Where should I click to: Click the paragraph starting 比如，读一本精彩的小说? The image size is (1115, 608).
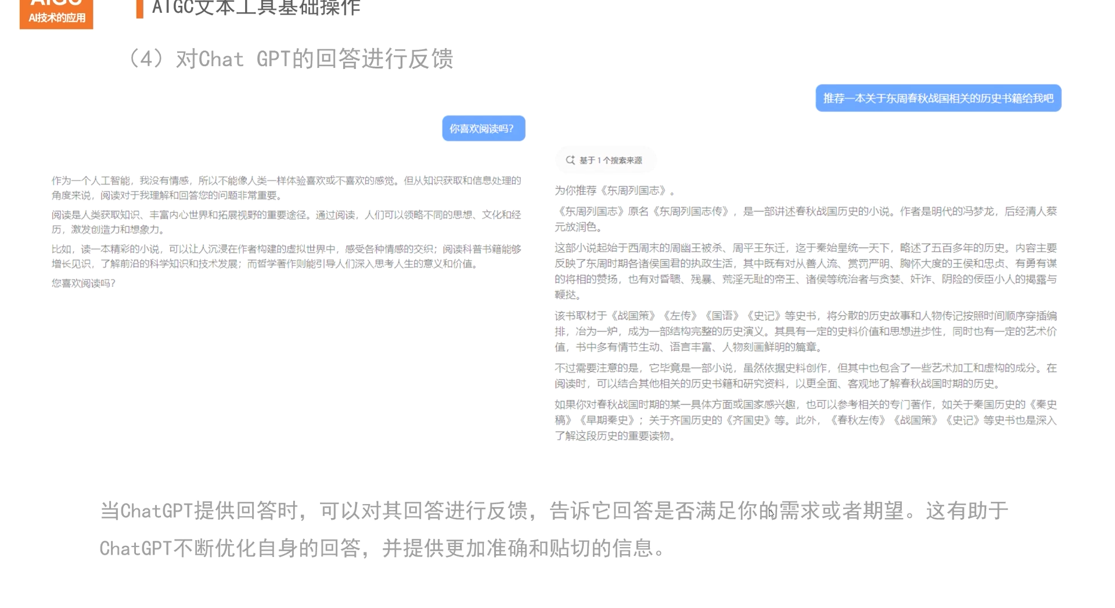click(x=286, y=256)
